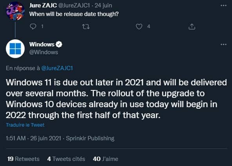Open the Windows logo avatar
The image size is (232, 166).
point(15,49)
